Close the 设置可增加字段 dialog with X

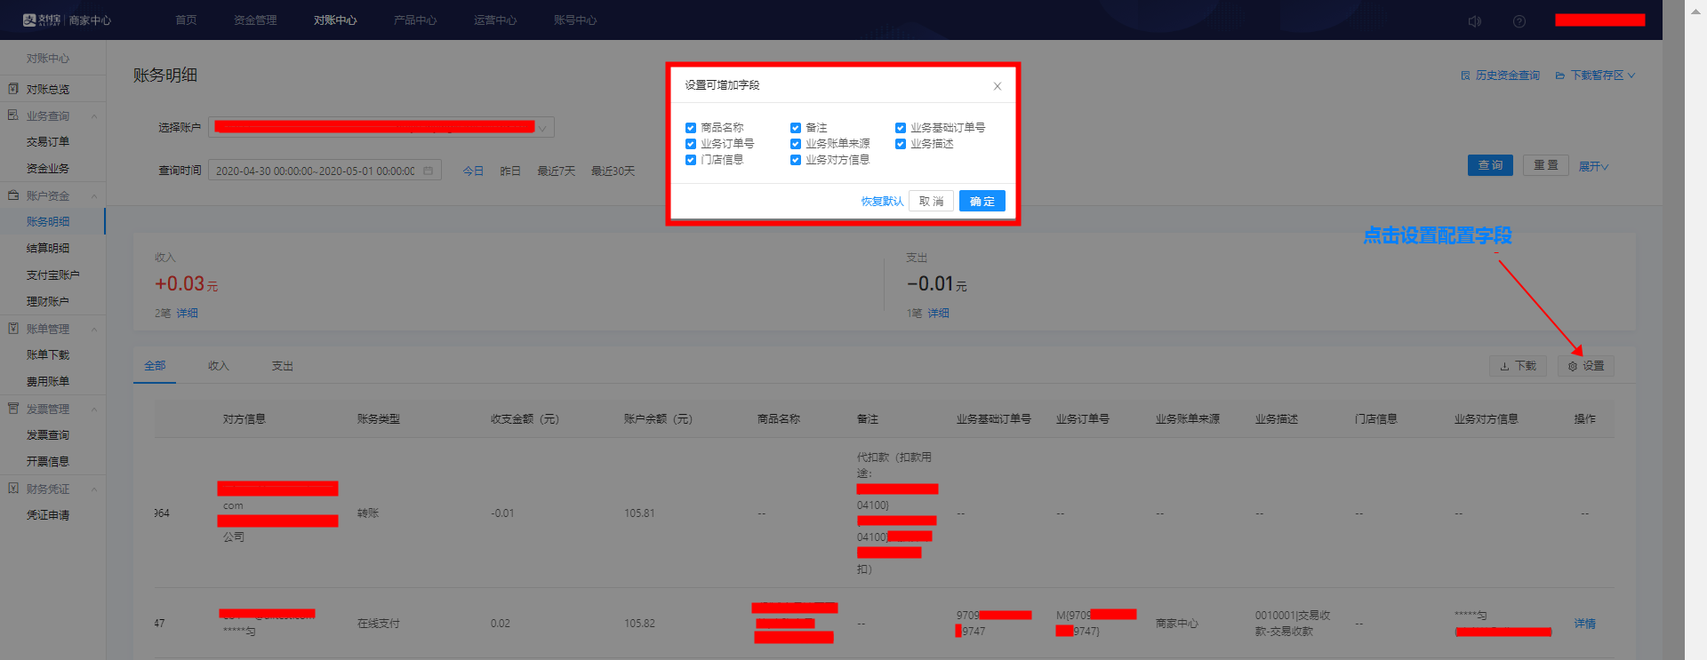coord(998,86)
